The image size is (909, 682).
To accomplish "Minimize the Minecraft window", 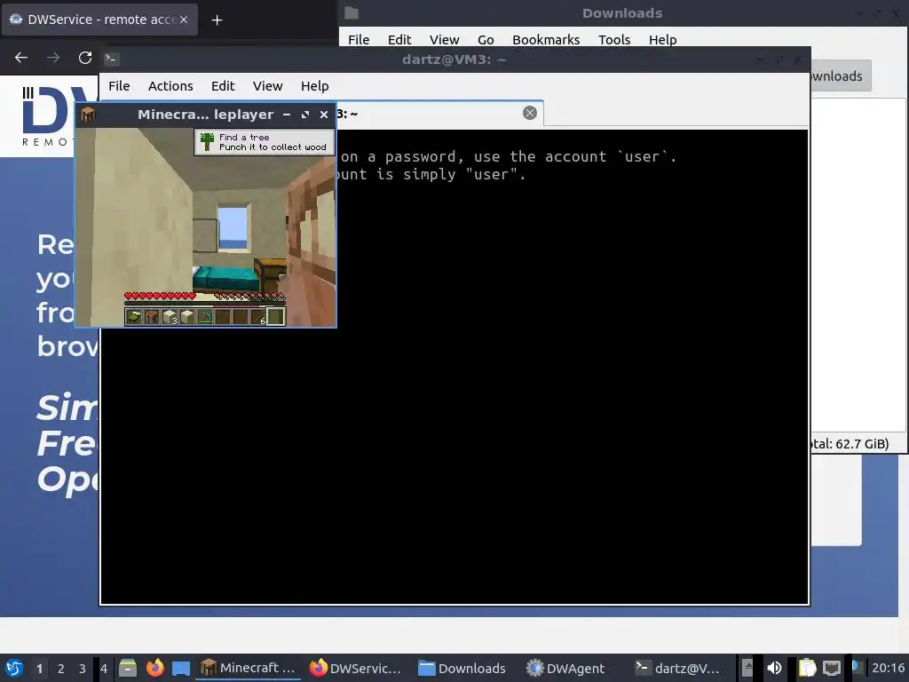I will [x=287, y=115].
